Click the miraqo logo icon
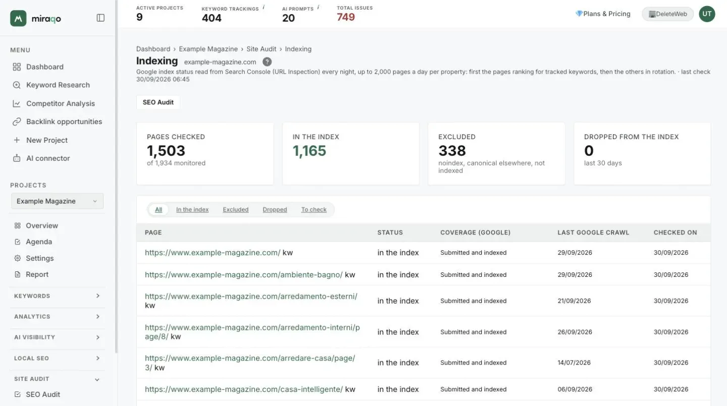This screenshot has width=727, height=406. pos(18,18)
